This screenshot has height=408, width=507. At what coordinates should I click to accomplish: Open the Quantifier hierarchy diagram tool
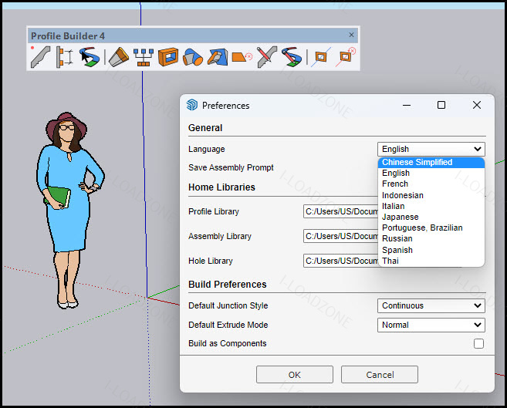pos(144,57)
